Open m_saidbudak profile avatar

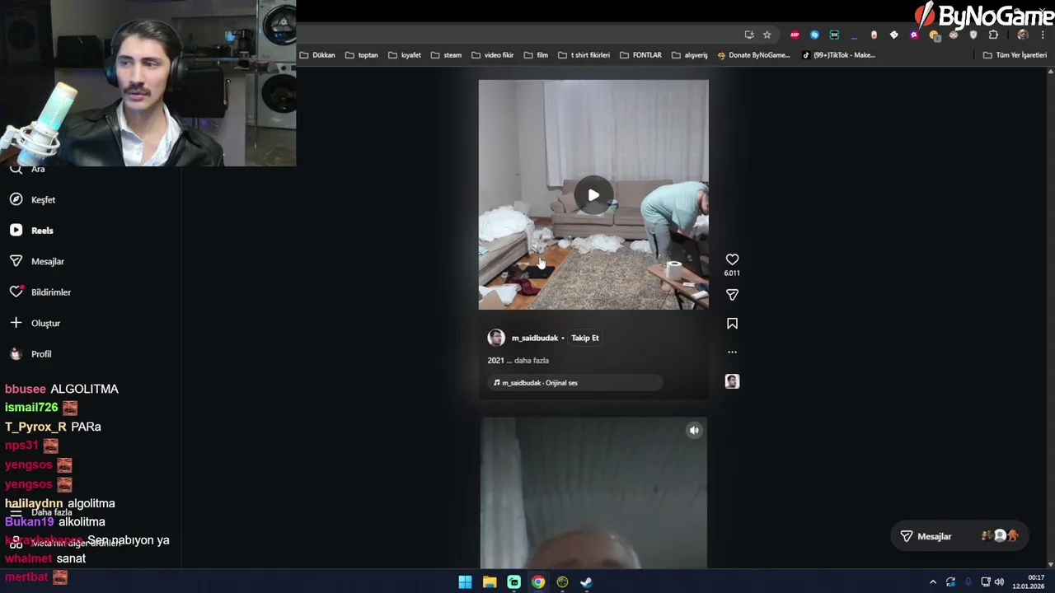(x=496, y=338)
